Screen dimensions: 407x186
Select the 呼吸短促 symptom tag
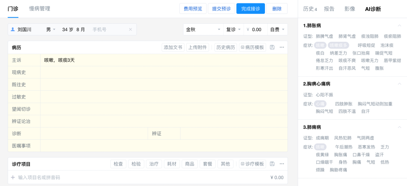pyautogui.click(x=366, y=45)
